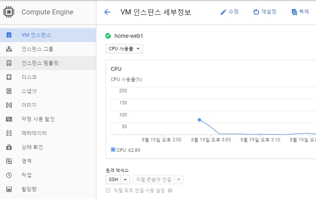This screenshot has height=199, width=316.
Task: Click the 영역 zones icon
Action: (x=9, y=161)
